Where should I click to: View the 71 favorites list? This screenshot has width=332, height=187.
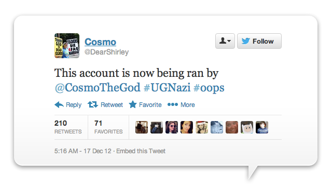108,127
